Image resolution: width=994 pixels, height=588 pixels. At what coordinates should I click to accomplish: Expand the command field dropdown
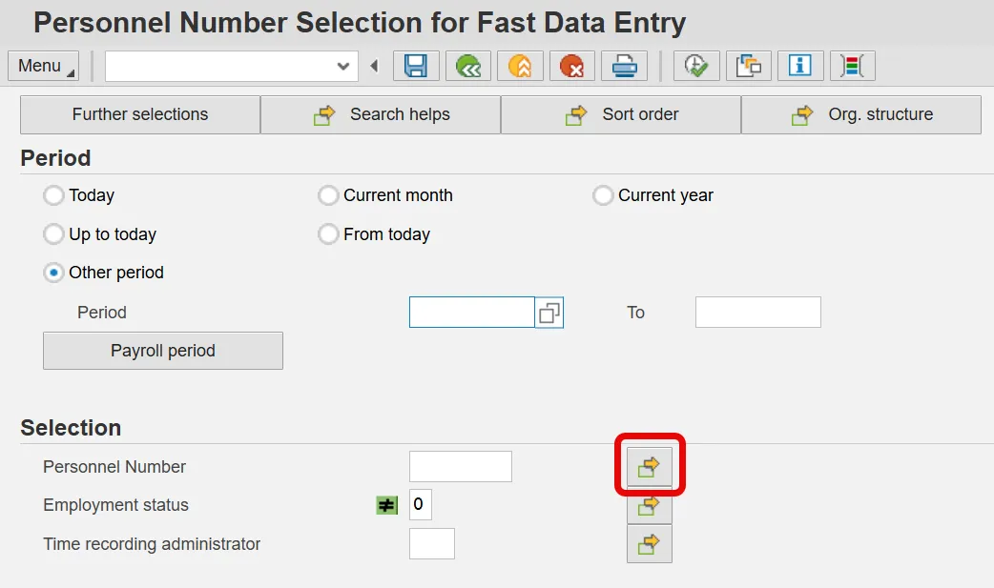(343, 66)
